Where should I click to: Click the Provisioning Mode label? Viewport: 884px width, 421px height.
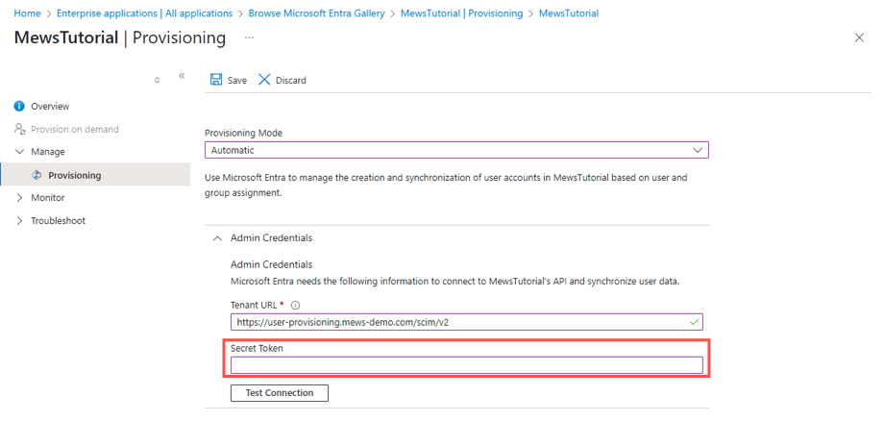tap(243, 134)
